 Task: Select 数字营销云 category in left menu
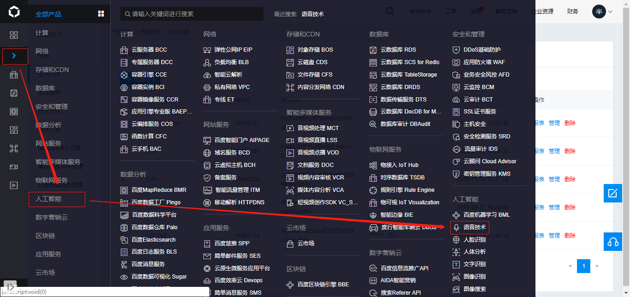52,217
